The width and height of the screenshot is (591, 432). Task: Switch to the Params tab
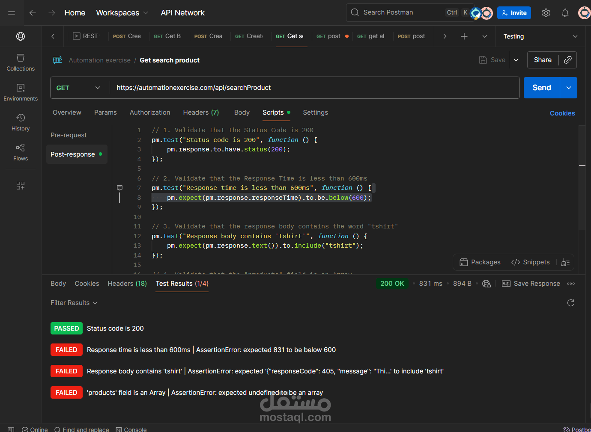[x=105, y=112]
